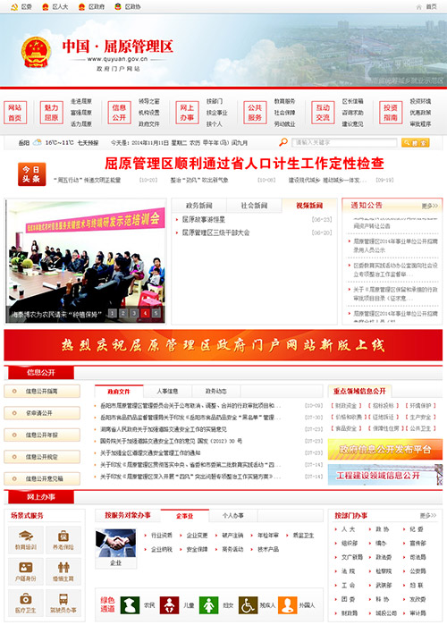
Task: Open the 信息公开指南 sidebar button
Action: (42, 392)
